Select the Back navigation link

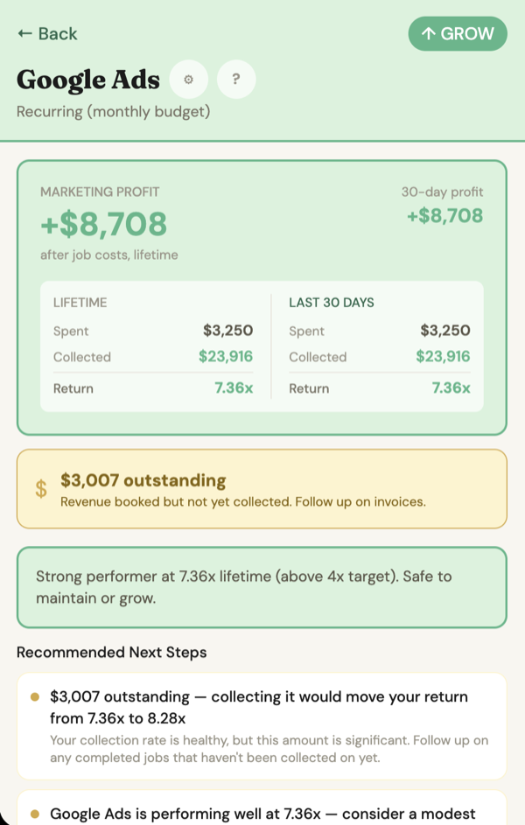tap(46, 33)
